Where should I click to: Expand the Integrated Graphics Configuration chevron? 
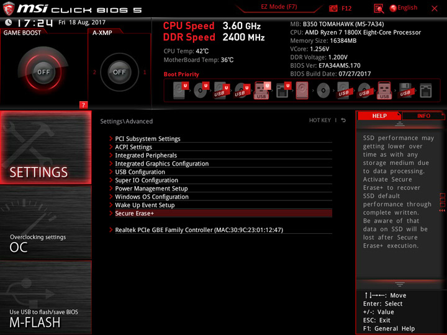click(111, 163)
